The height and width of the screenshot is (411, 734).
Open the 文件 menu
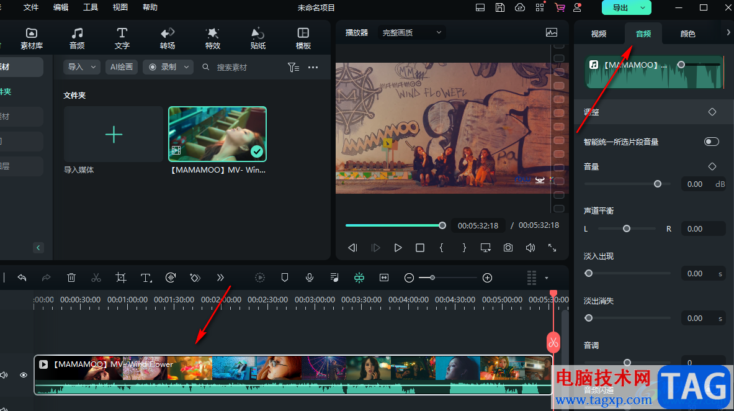(x=31, y=7)
